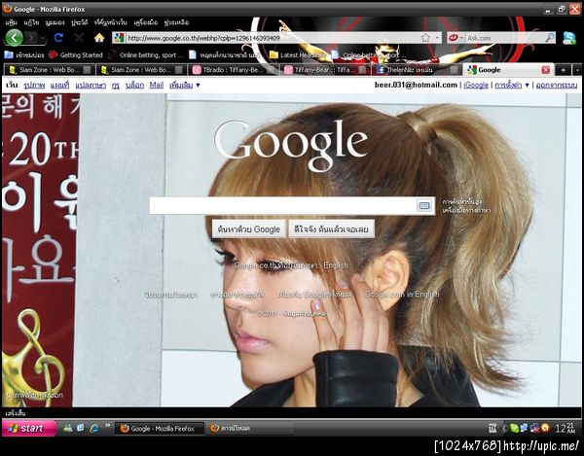Open the tools menu (เครื่องมือ) in the menu bar

point(146,22)
